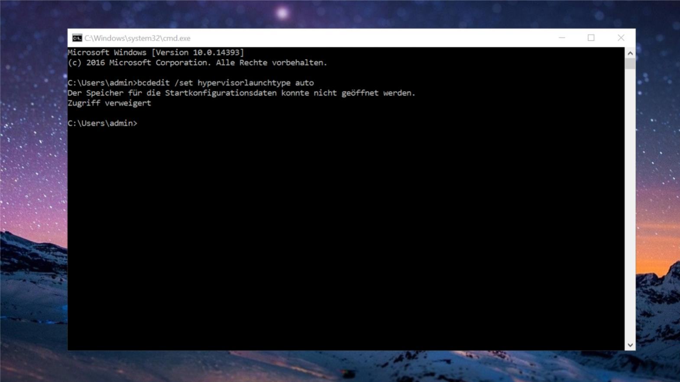Click the 'bcdedit /set hypervisorlaunchtype auto' command
This screenshot has height=382, width=680.
coord(226,83)
